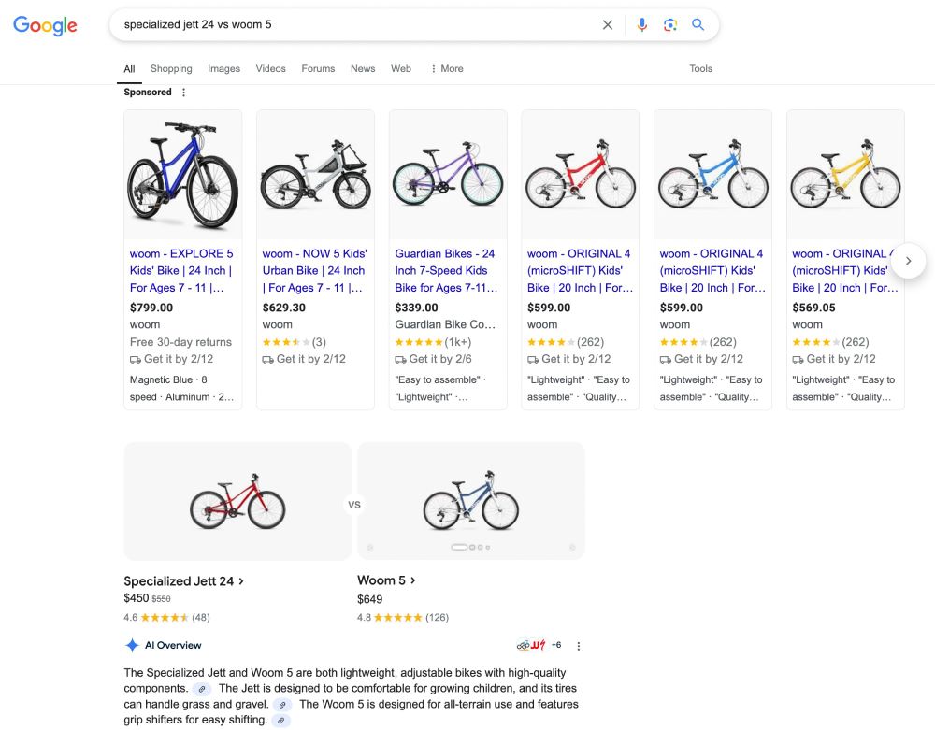Expand Woom 5 details chevron
Image resolution: width=935 pixels, height=730 pixels.
click(x=412, y=580)
